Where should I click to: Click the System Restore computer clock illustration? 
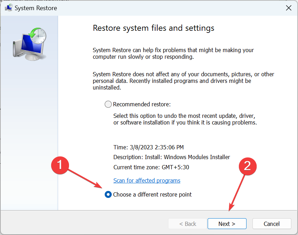click(x=29, y=44)
